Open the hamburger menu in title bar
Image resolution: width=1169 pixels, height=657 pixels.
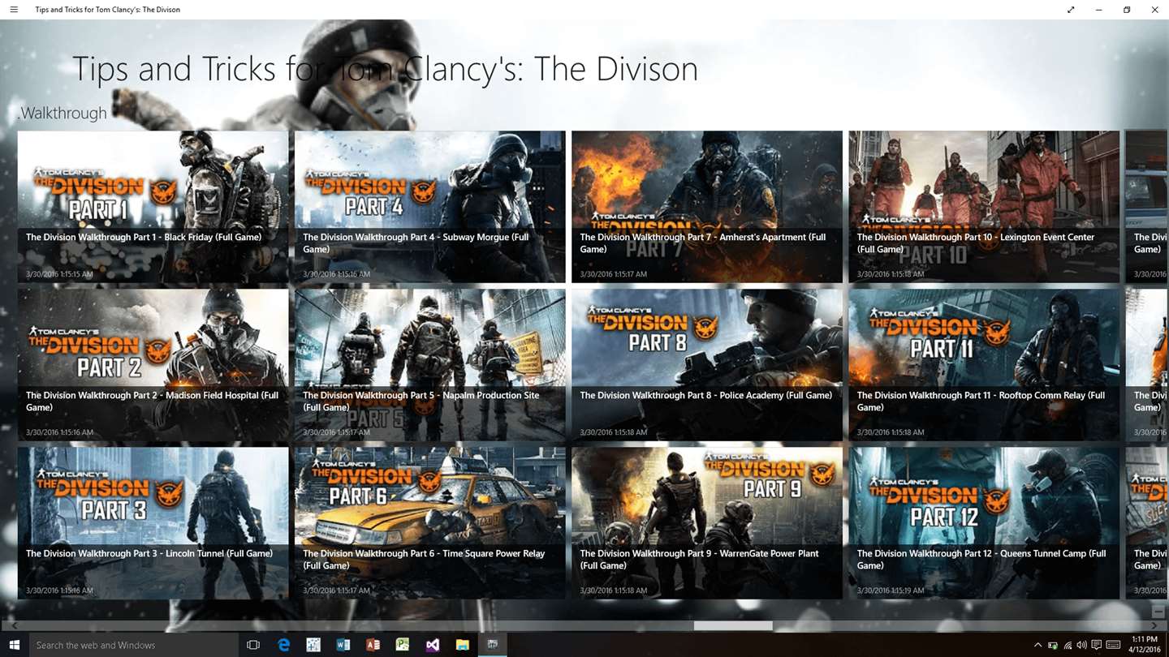(x=14, y=10)
